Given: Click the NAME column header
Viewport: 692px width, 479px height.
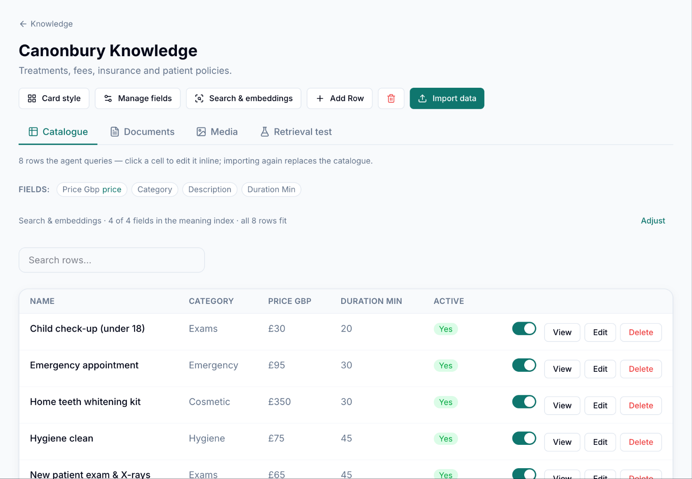Looking at the screenshot, I should tap(42, 301).
